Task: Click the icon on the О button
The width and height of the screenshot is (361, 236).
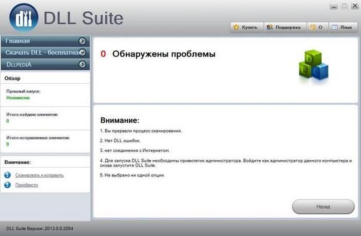Action: coord(312,27)
